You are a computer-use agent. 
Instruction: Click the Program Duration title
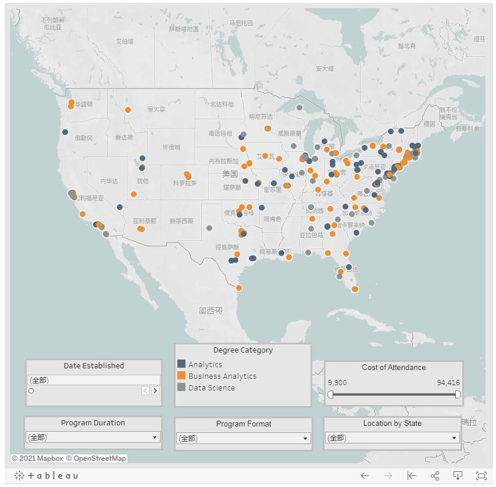click(x=93, y=423)
